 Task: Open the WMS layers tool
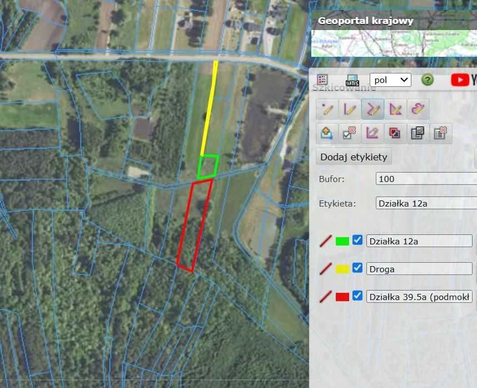click(352, 80)
